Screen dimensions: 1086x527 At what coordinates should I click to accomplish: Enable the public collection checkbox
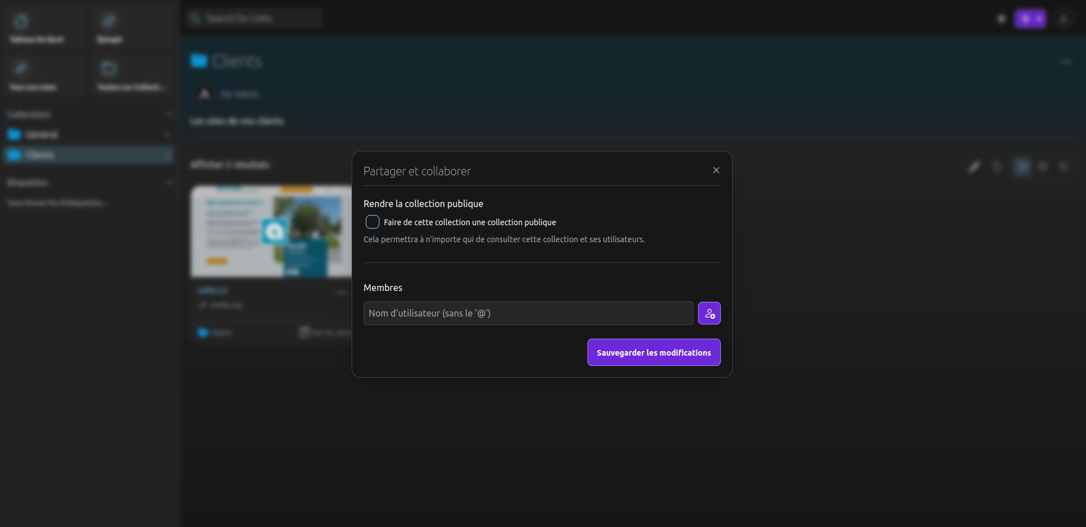point(373,222)
